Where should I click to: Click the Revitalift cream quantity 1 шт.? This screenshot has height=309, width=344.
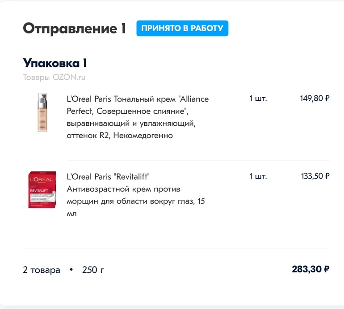[x=258, y=176]
